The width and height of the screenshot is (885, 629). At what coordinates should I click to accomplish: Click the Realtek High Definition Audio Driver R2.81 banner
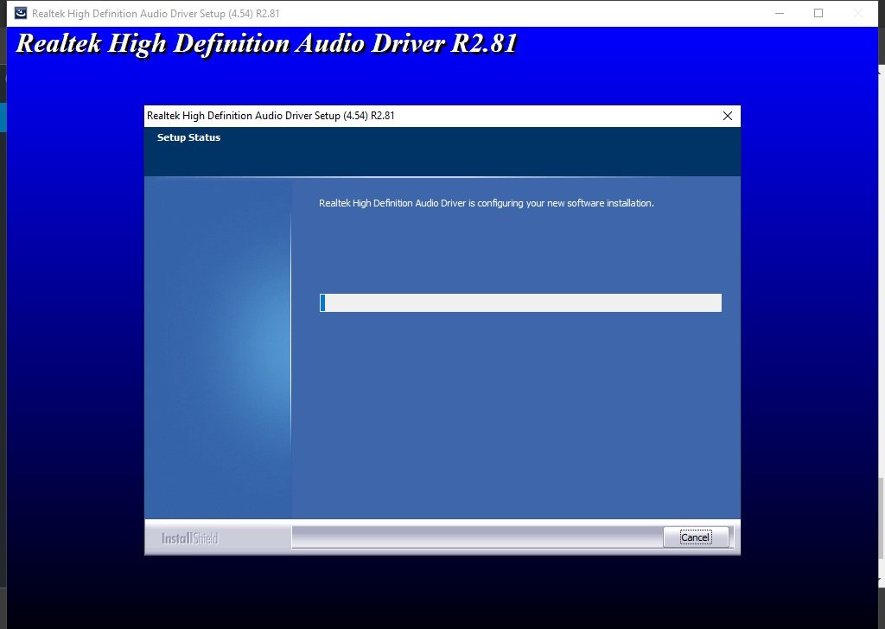(266, 43)
